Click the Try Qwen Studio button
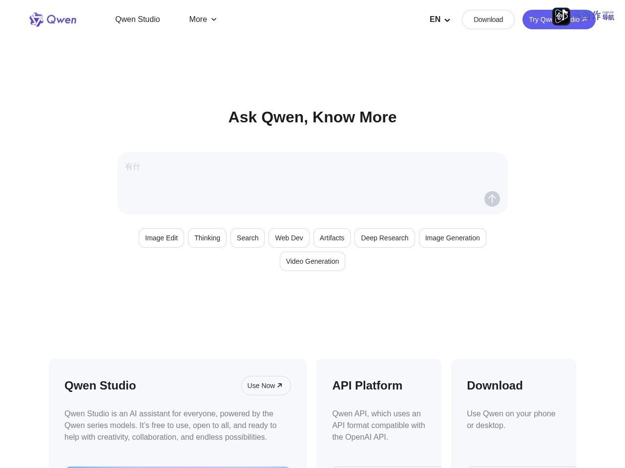The width and height of the screenshot is (625, 468). click(559, 19)
